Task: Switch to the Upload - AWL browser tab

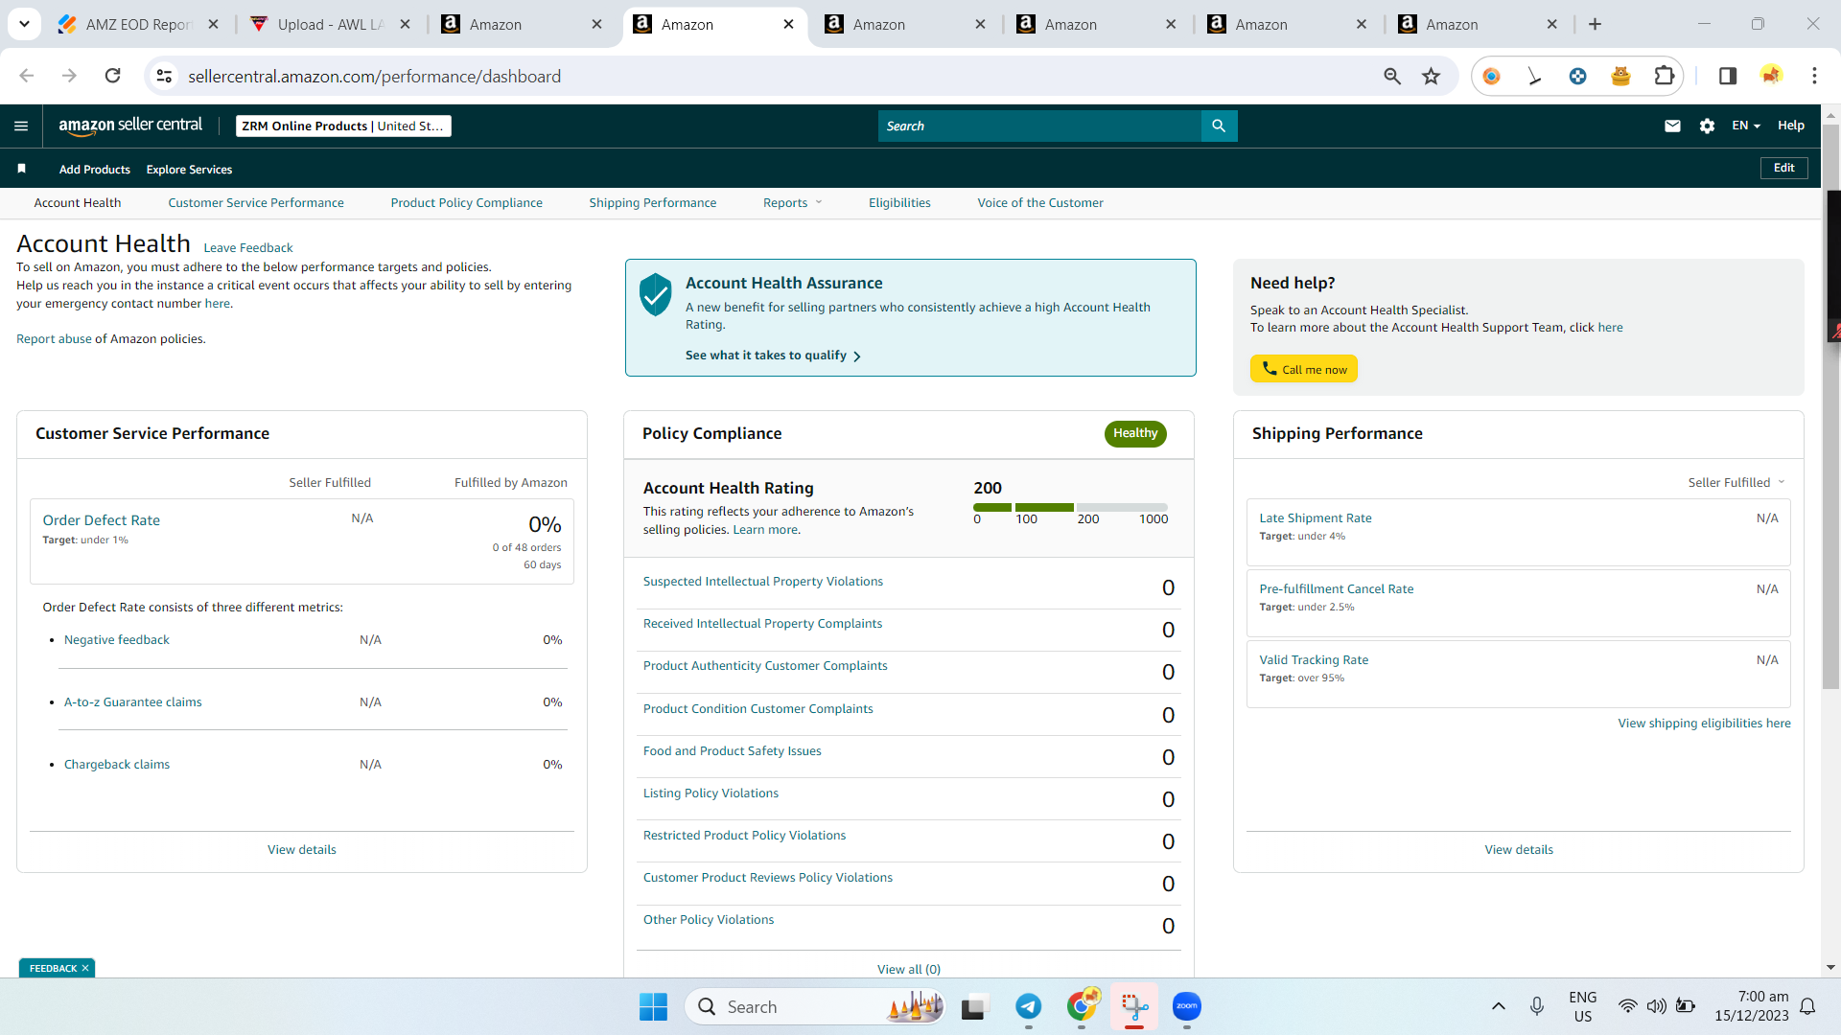Action: click(x=329, y=24)
